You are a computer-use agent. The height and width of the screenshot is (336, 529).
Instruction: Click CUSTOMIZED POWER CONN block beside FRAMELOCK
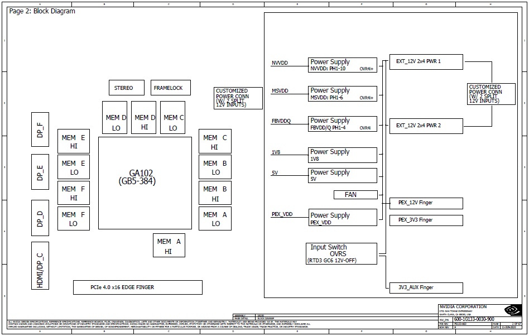click(238, 98)
